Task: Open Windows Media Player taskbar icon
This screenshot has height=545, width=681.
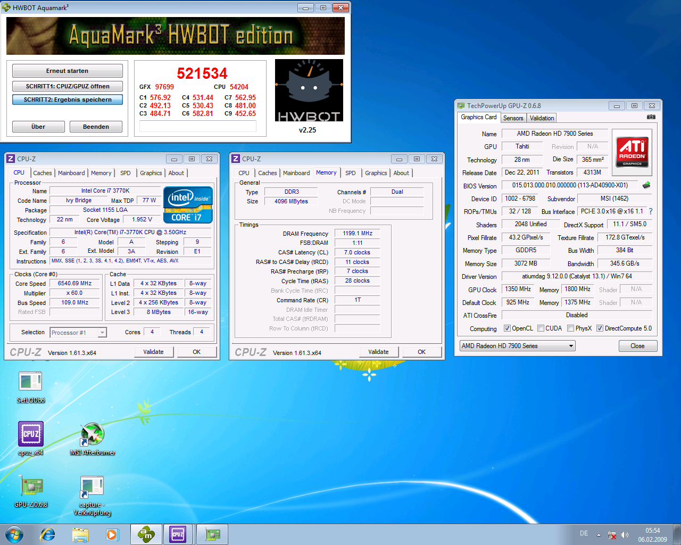Action: [x=112, y=534]
